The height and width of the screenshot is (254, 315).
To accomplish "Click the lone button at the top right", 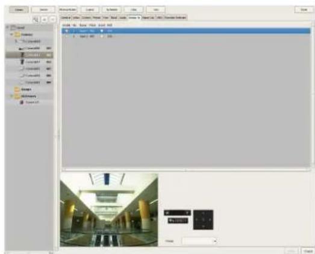I will 304,10.
